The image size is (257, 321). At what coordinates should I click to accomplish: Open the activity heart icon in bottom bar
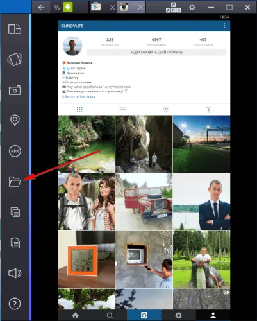tap(179, 315)
